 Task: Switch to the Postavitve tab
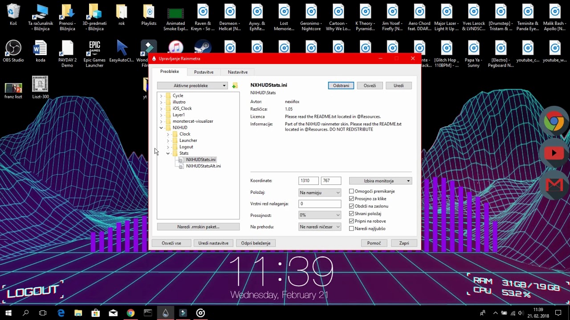tap(204, 72)
